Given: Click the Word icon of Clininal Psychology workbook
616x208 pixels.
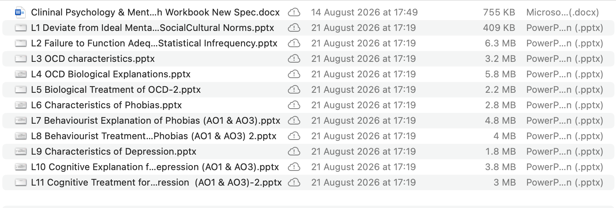Looking at the screenshot, I should coord(20,12).
